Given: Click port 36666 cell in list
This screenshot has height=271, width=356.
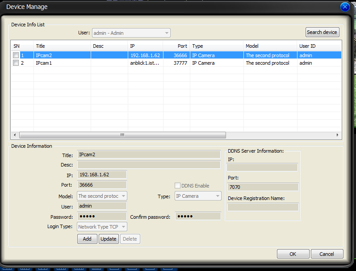Looking at the screenshot, I should [176, 55].
